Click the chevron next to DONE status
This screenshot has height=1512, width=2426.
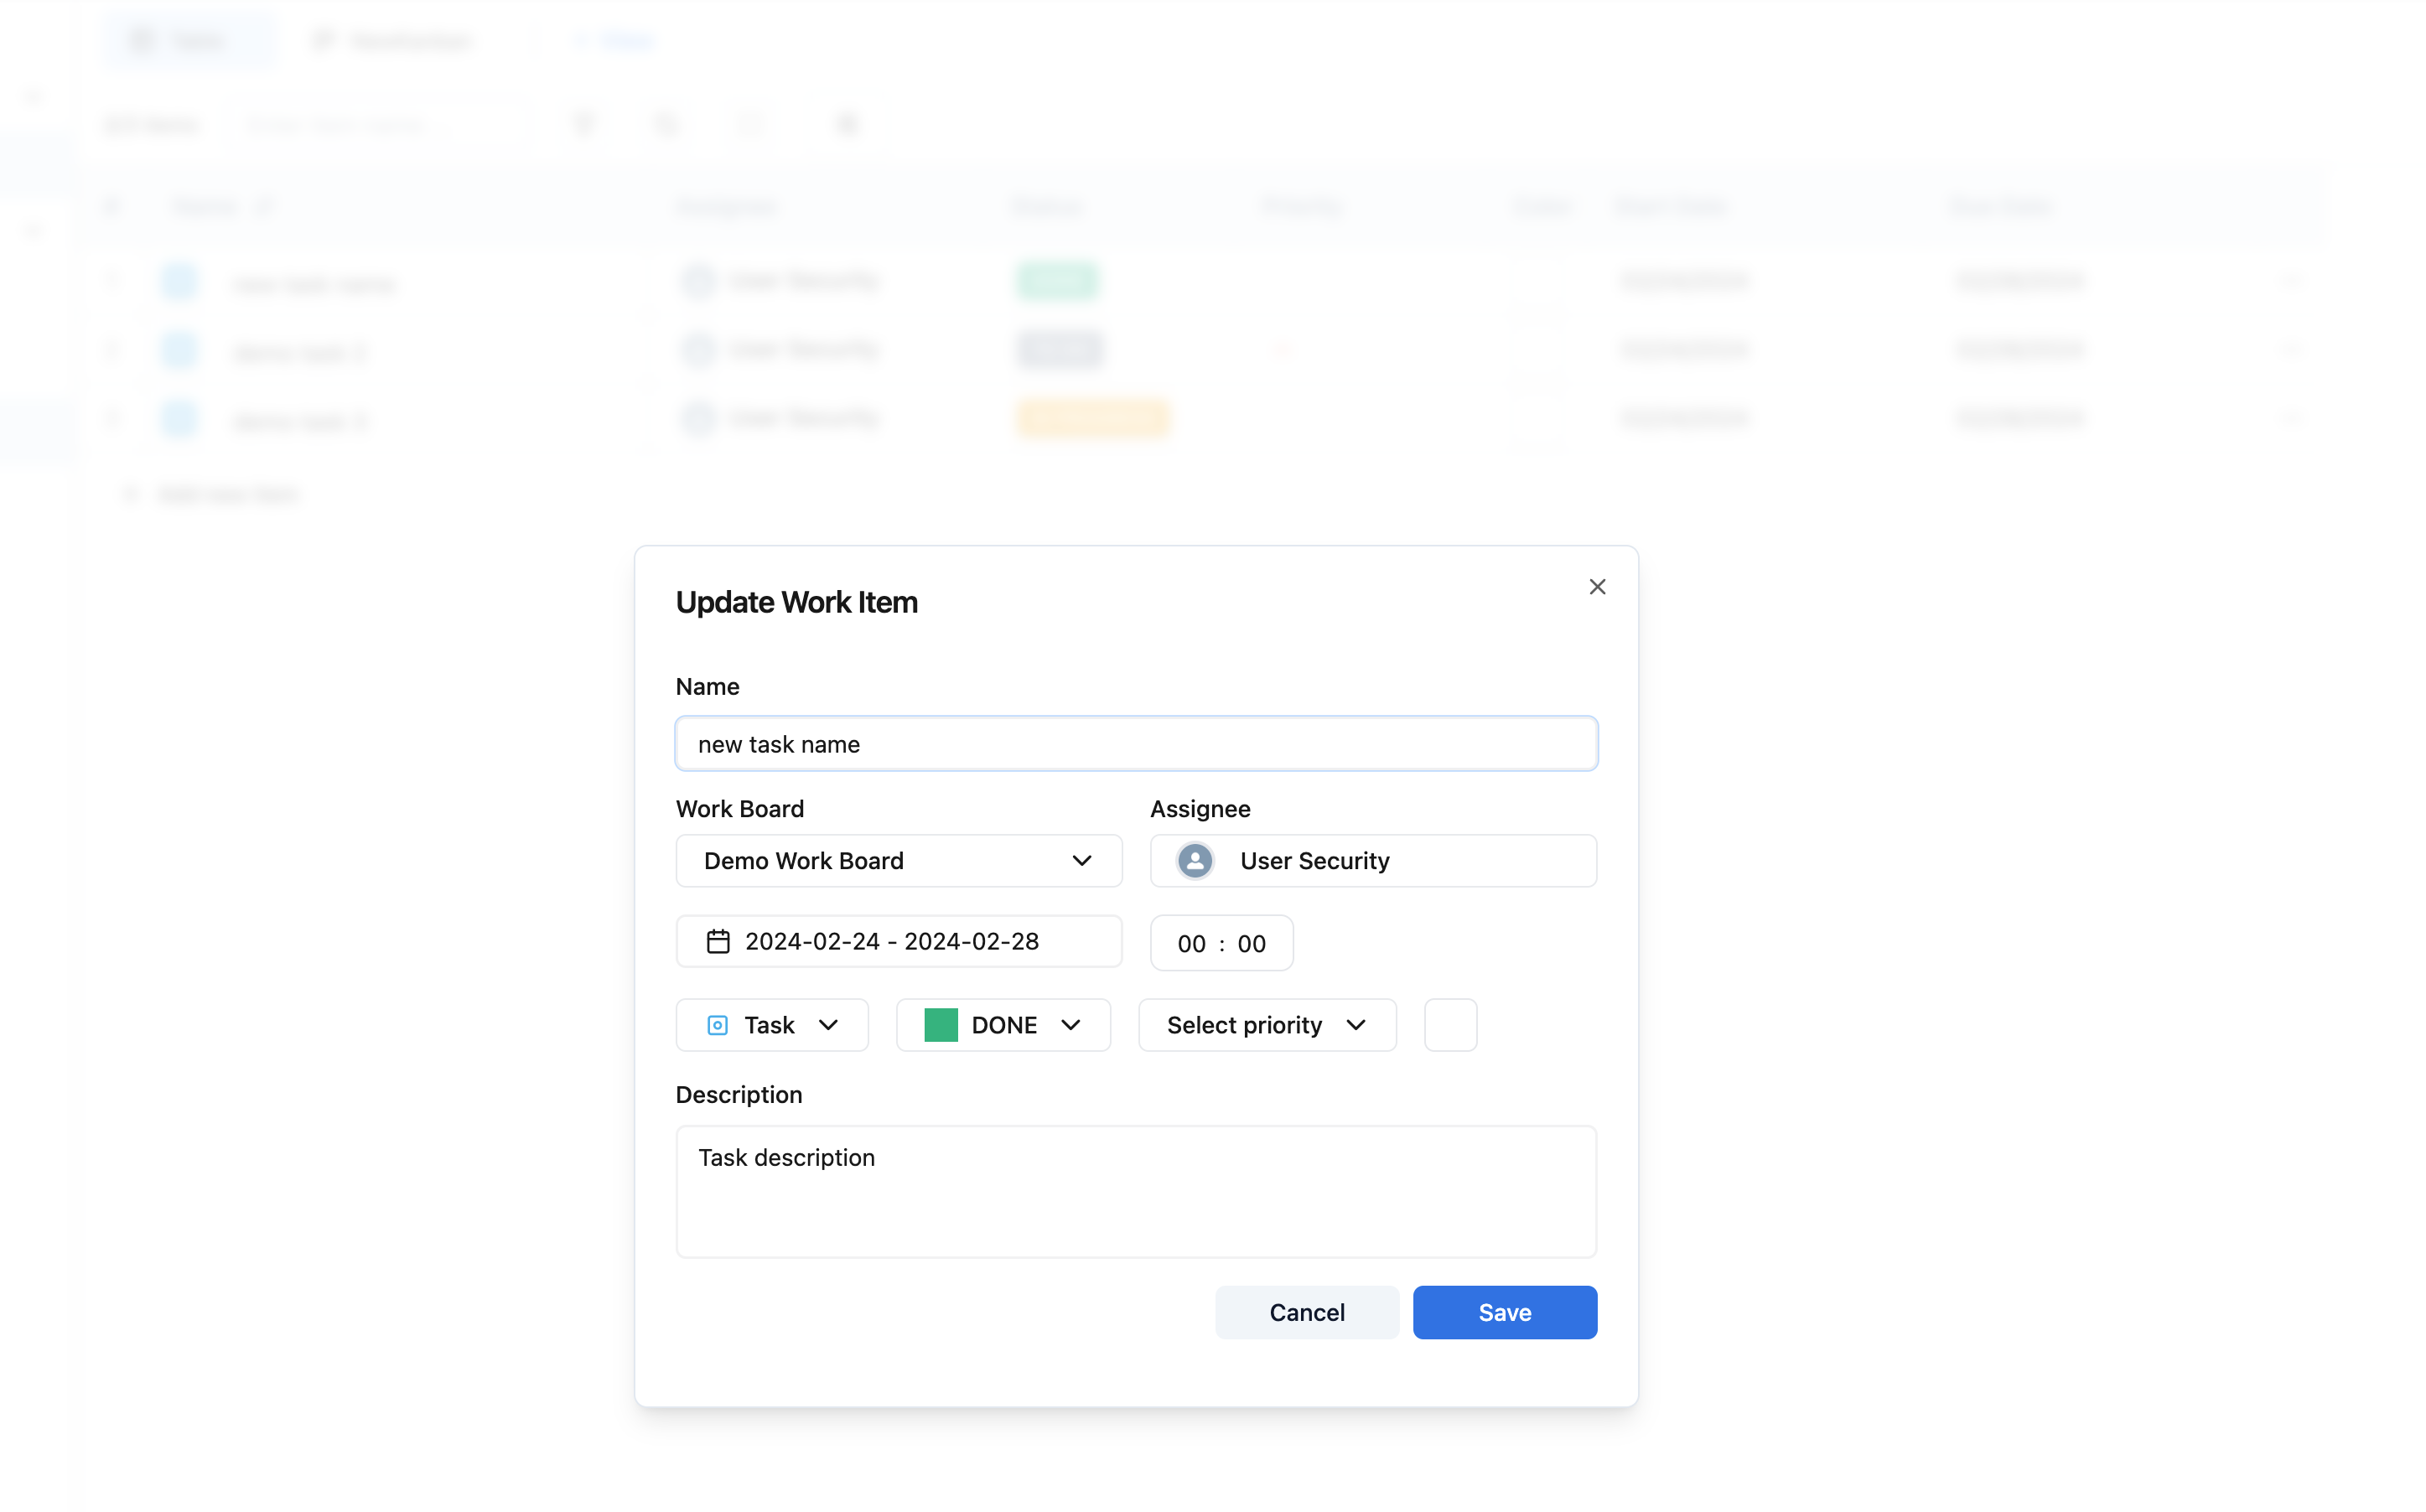pos(1071,1025)
